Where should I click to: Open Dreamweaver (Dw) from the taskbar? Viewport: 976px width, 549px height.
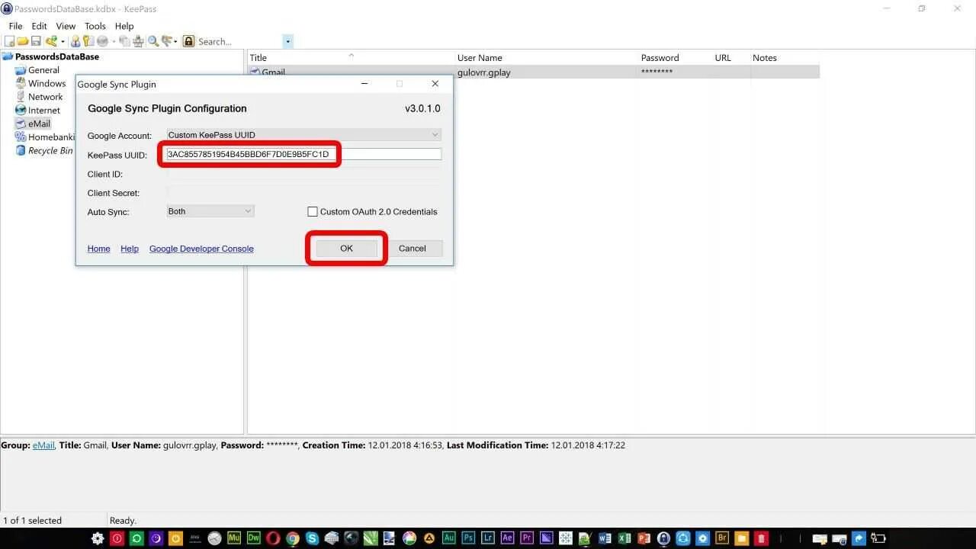(253, 538)
